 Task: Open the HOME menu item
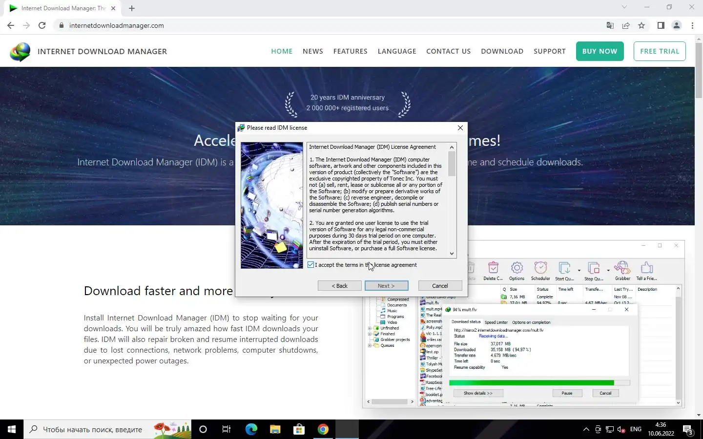(282, 51)
